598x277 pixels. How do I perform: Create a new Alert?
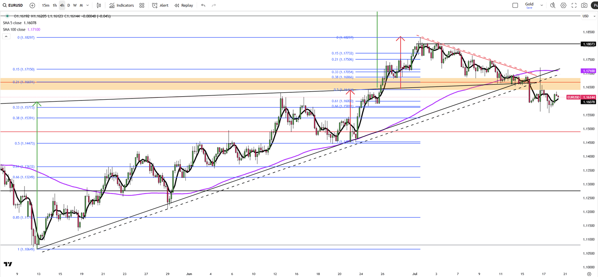click(160, 5)
